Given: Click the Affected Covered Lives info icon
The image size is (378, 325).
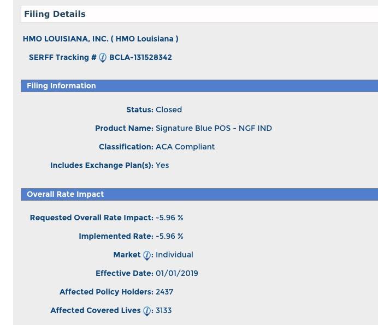Looking at the screenshot, I should pyautogui.click(x=146, y=311).
